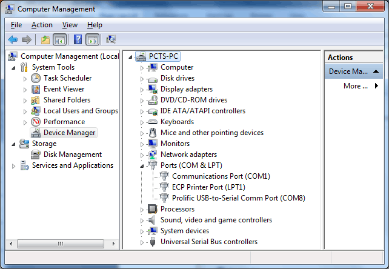
Task: Open the Action menu
Action: [x=42, y=25]
